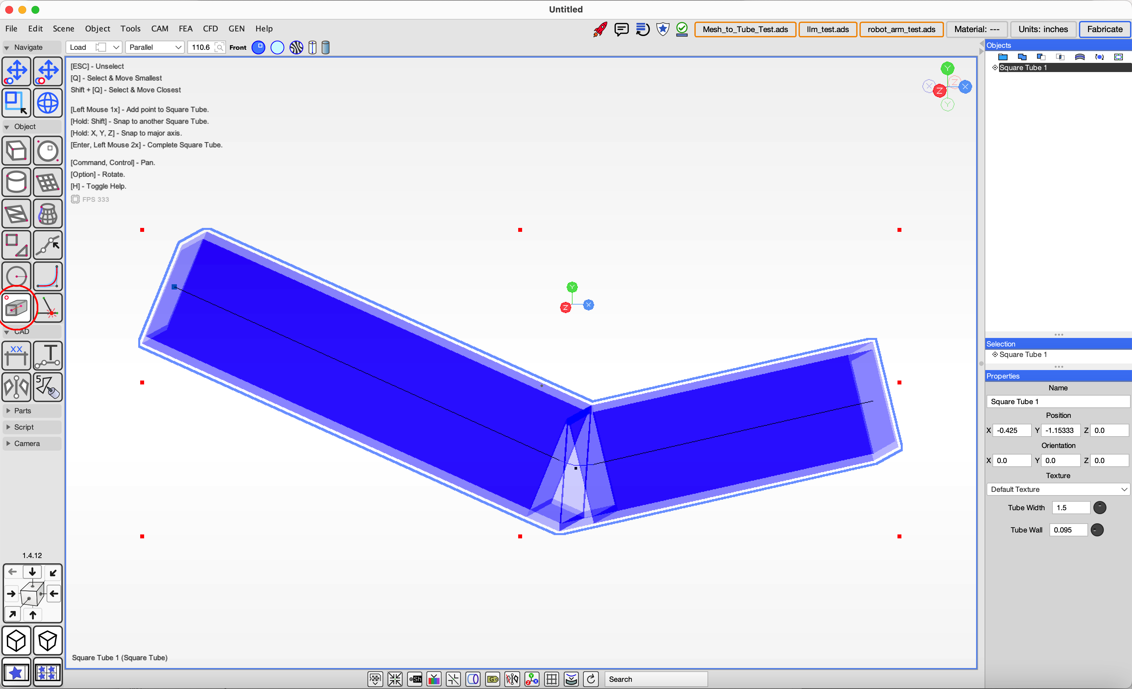
Task: Click the rocket launch icon
Action: coord(599,29)
